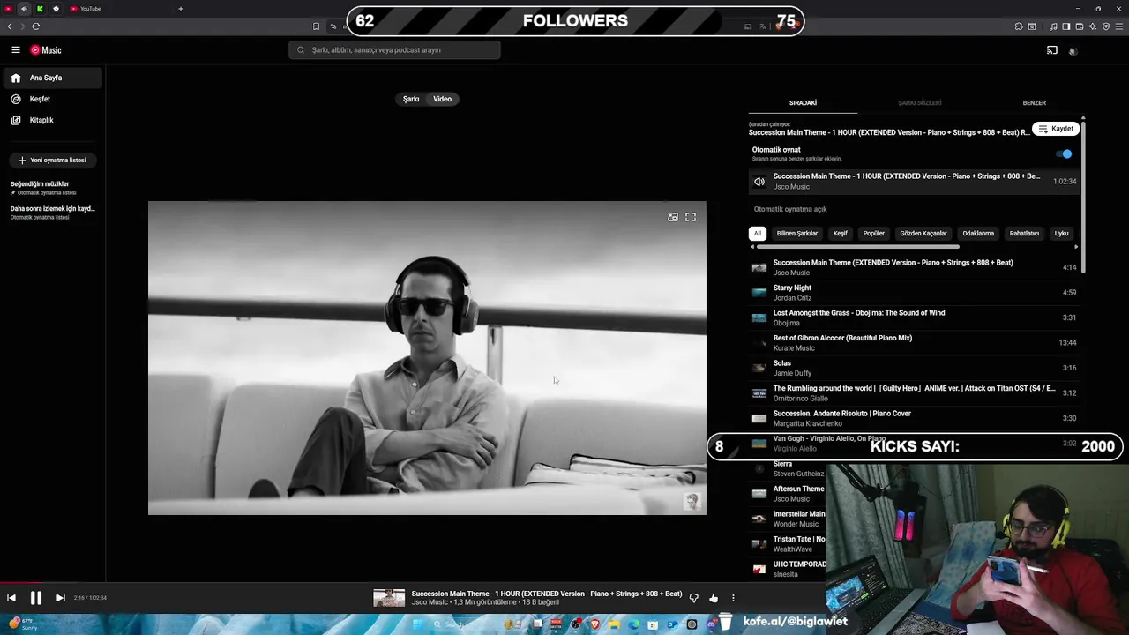Open Brave VPN shield icon
The width and height of the screenshot is (1129, 635).
tap(1106, 26)
